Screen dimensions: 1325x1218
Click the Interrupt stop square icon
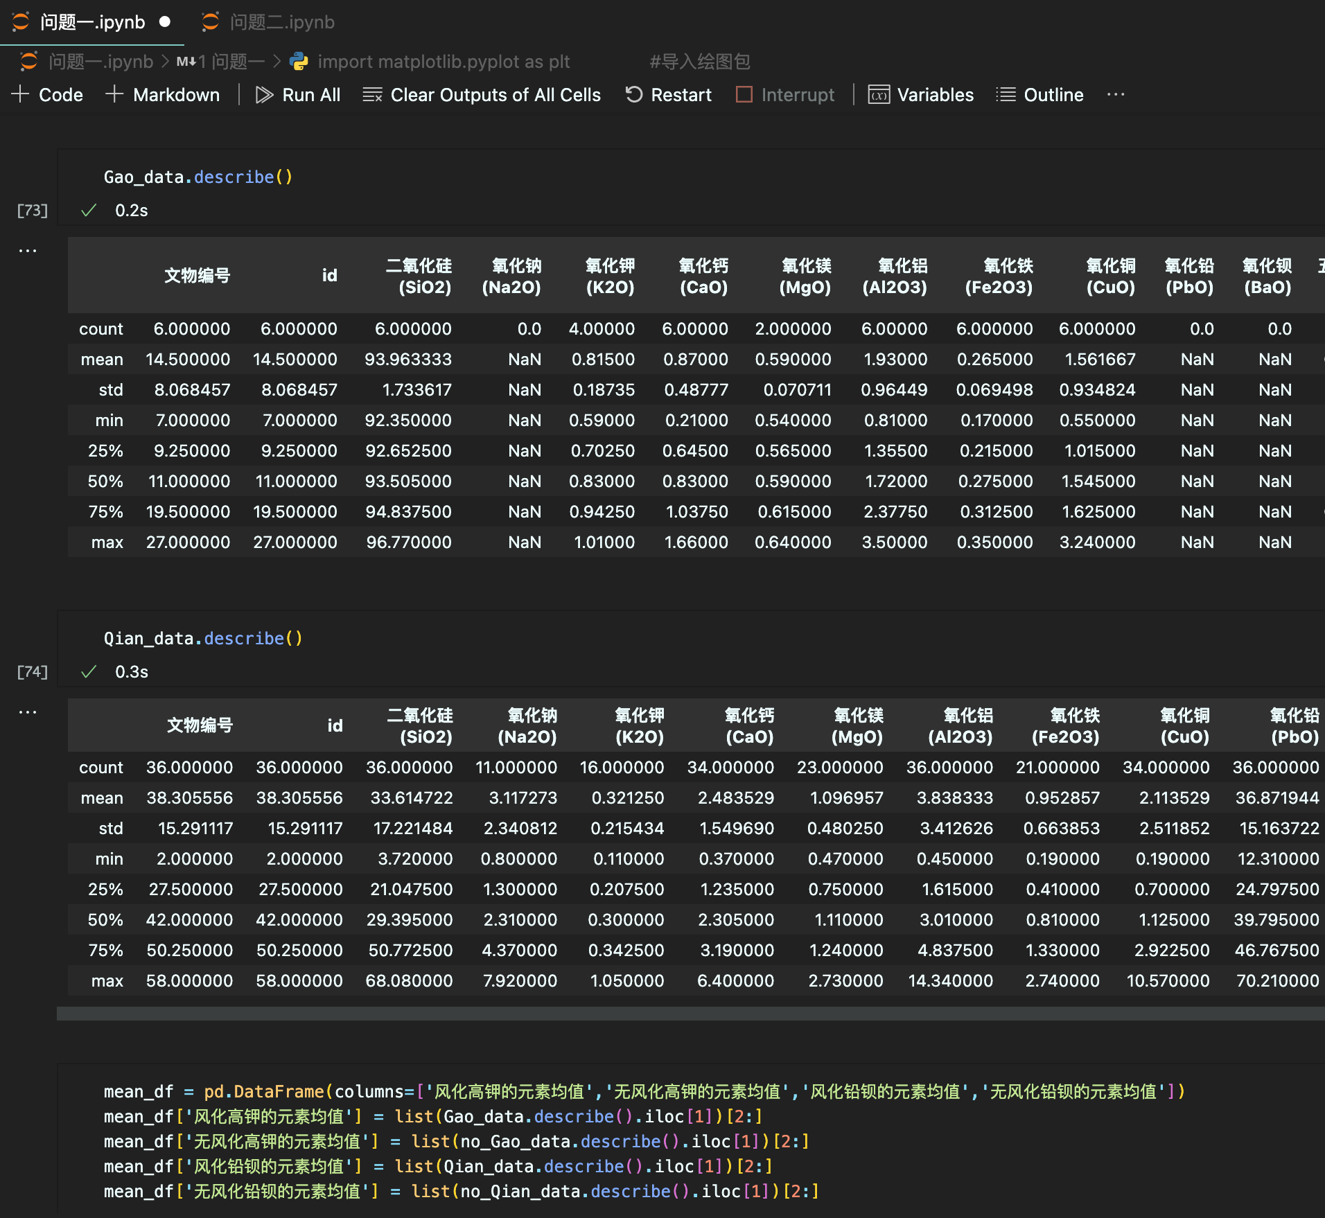(744, 95)
